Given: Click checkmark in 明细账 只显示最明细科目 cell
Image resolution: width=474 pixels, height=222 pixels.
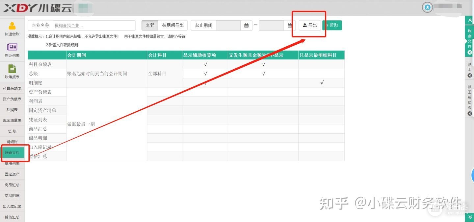Looking at the screenshot, I should point(322,83).
